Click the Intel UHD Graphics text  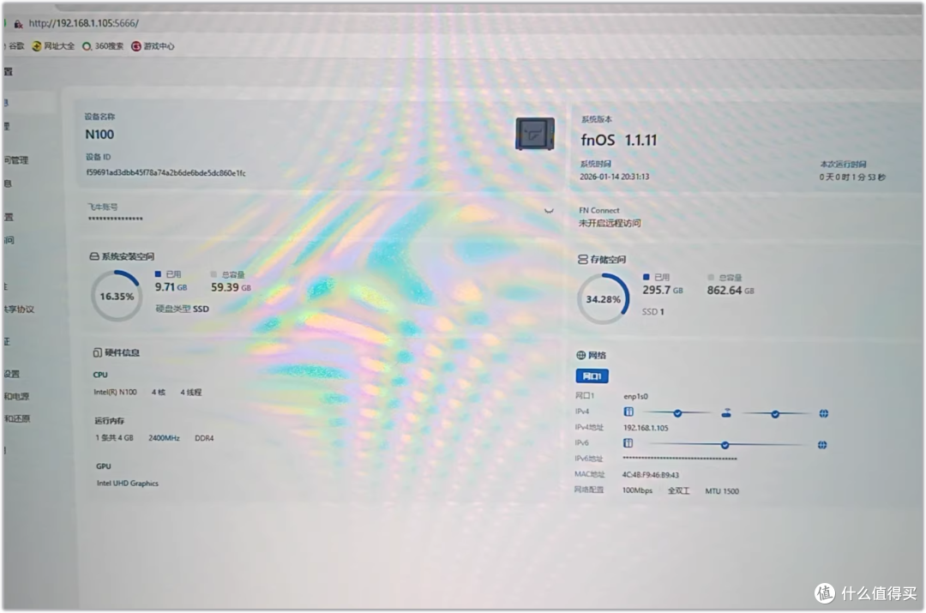pyautogui.click(x=128, y=483)
